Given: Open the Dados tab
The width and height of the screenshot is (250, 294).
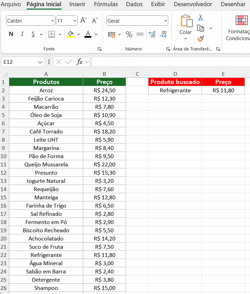Looking at the screenshot, I should click(134, 4).
